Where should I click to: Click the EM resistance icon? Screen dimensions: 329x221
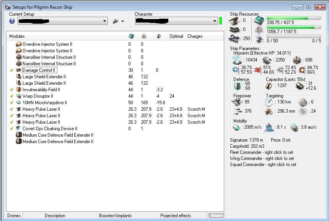(x=235, y=70)
